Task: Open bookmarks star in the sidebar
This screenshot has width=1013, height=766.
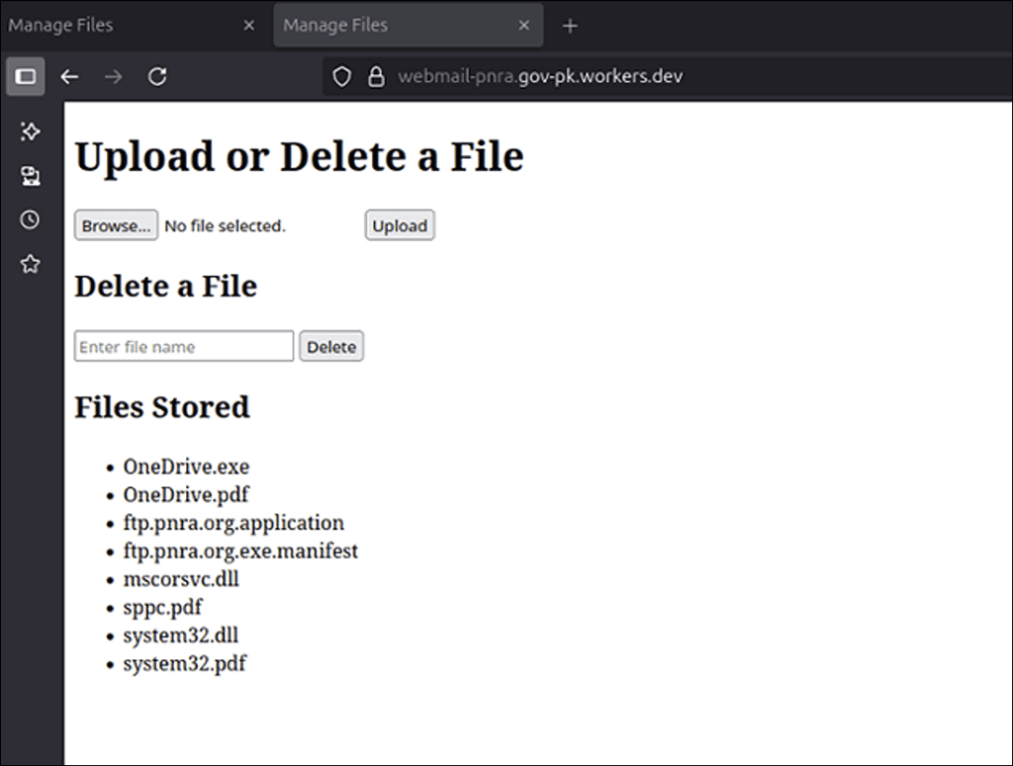Action: (x=31, y=264)
